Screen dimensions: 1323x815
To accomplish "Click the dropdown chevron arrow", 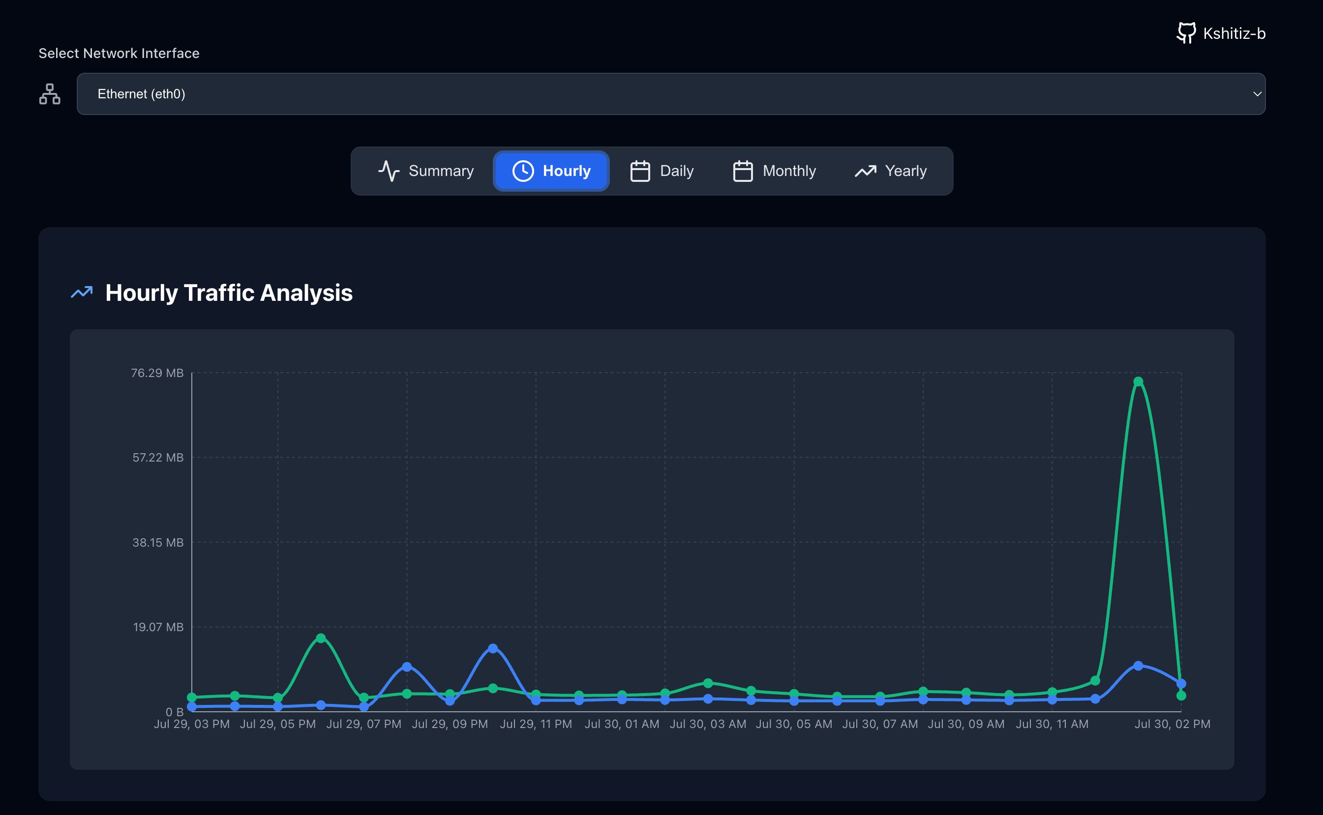I will point(1257,94).
